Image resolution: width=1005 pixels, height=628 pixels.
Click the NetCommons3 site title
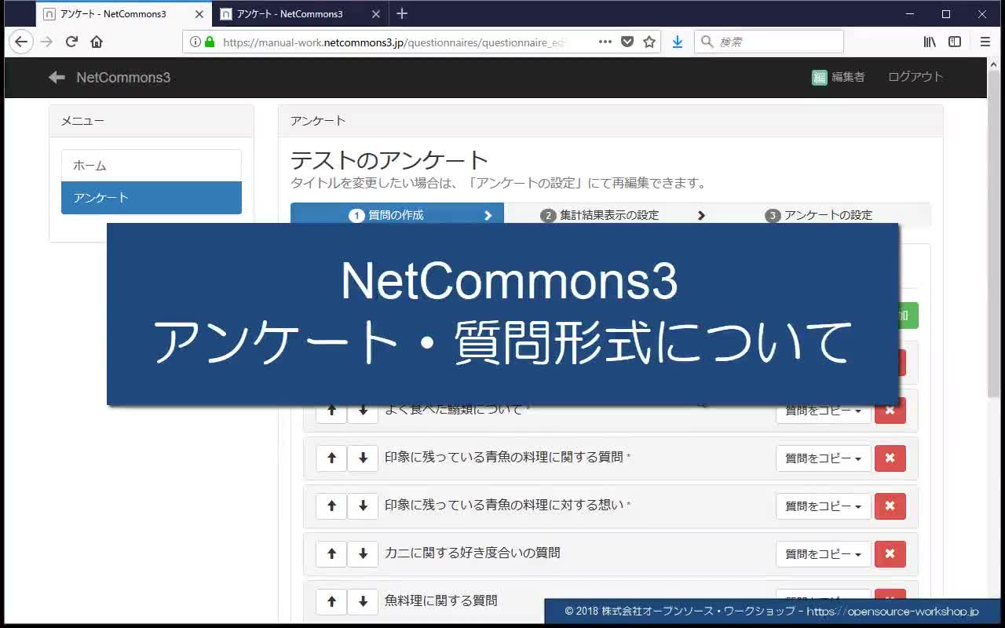point(123,77)
